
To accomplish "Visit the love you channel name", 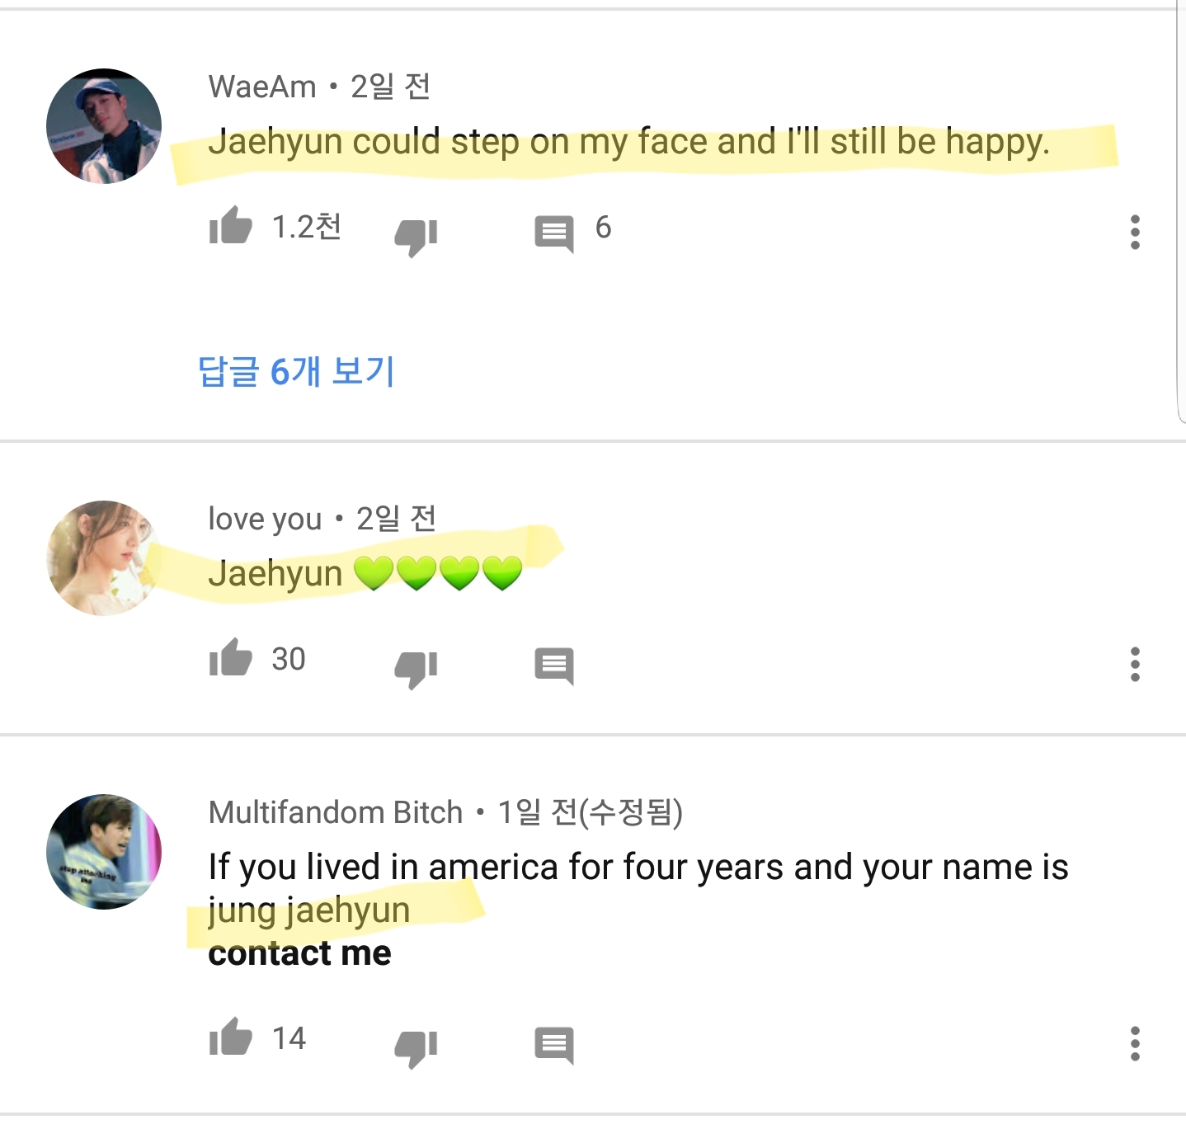I will tap(264, 520).
